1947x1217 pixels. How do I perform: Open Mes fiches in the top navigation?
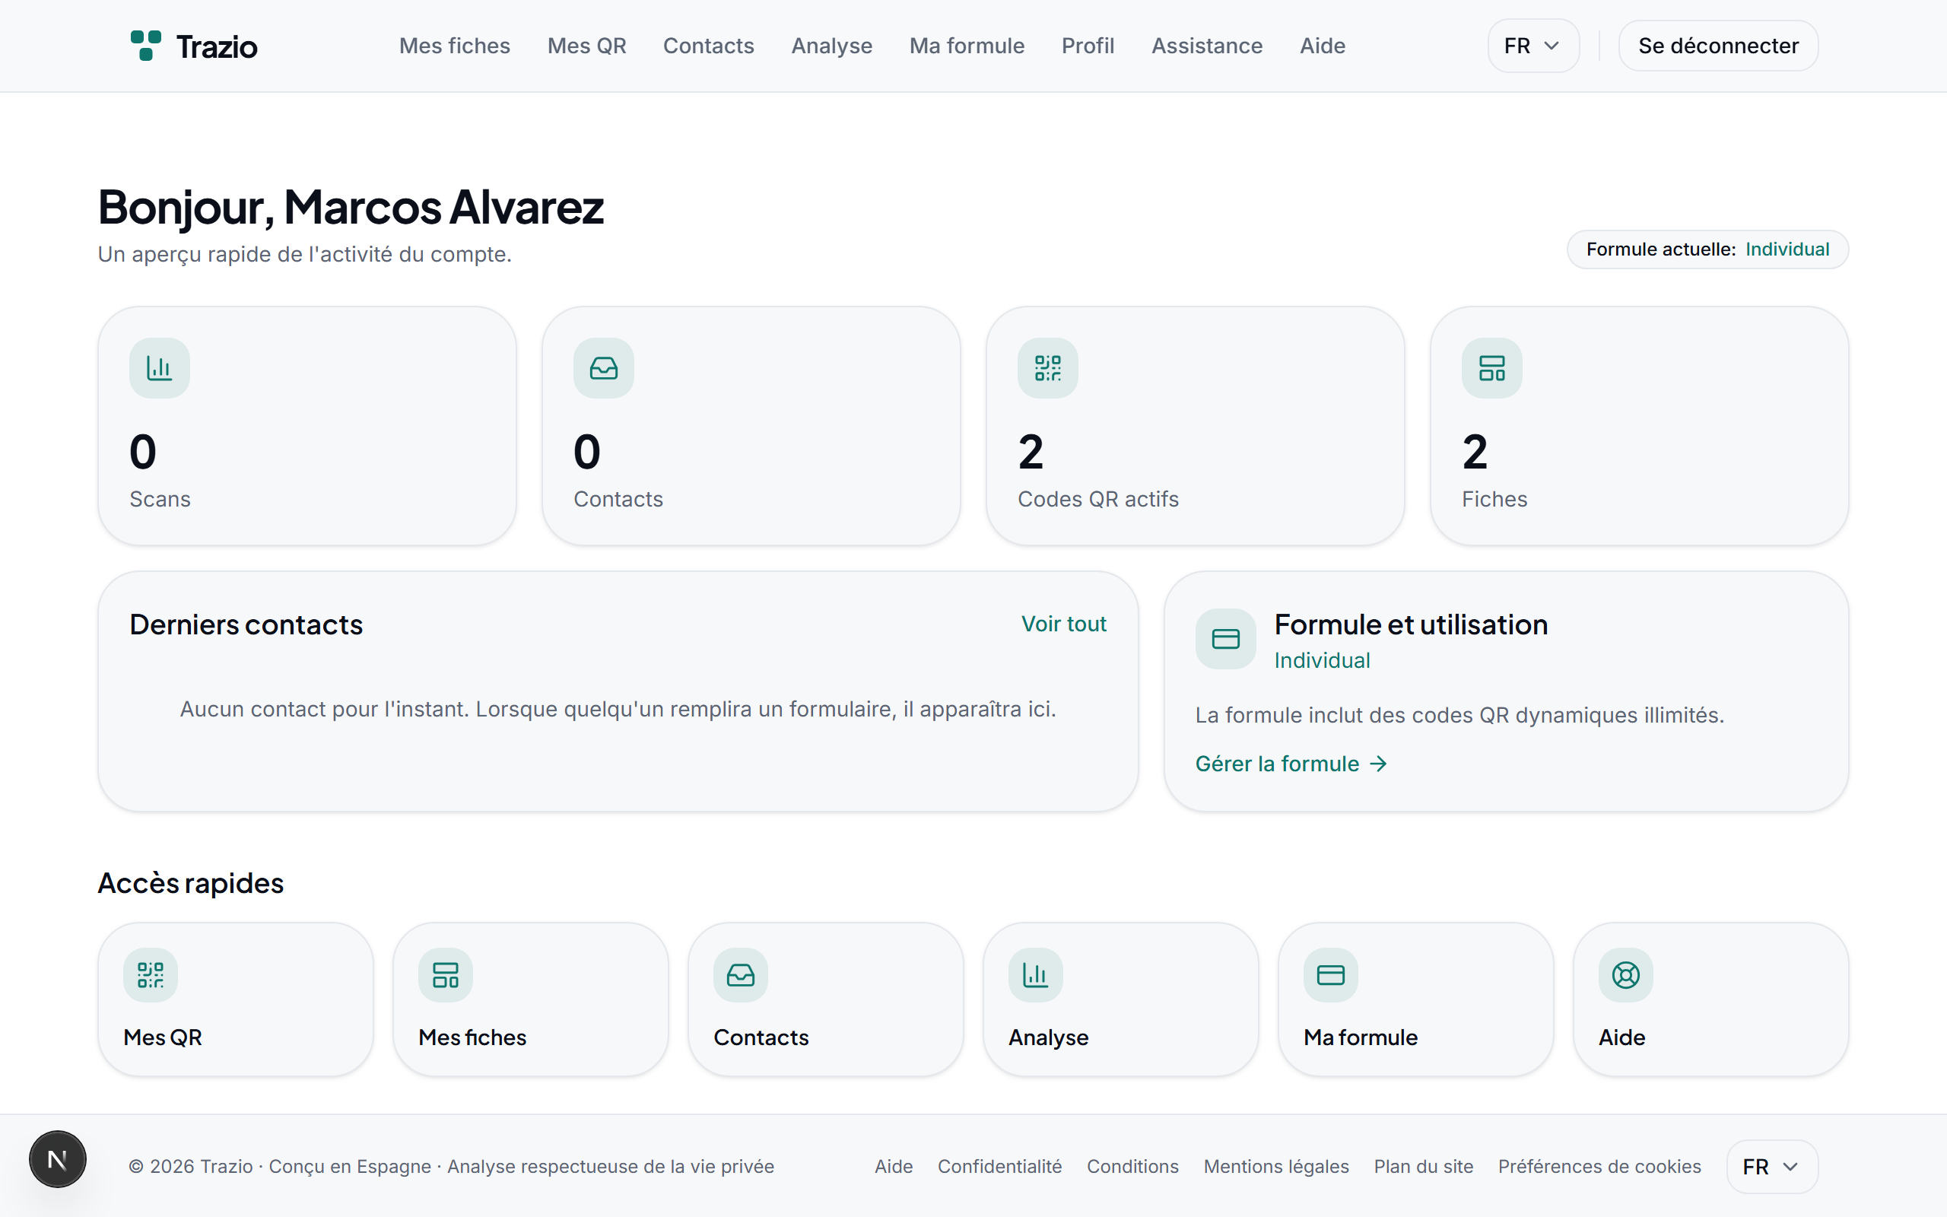coord(455,46)
